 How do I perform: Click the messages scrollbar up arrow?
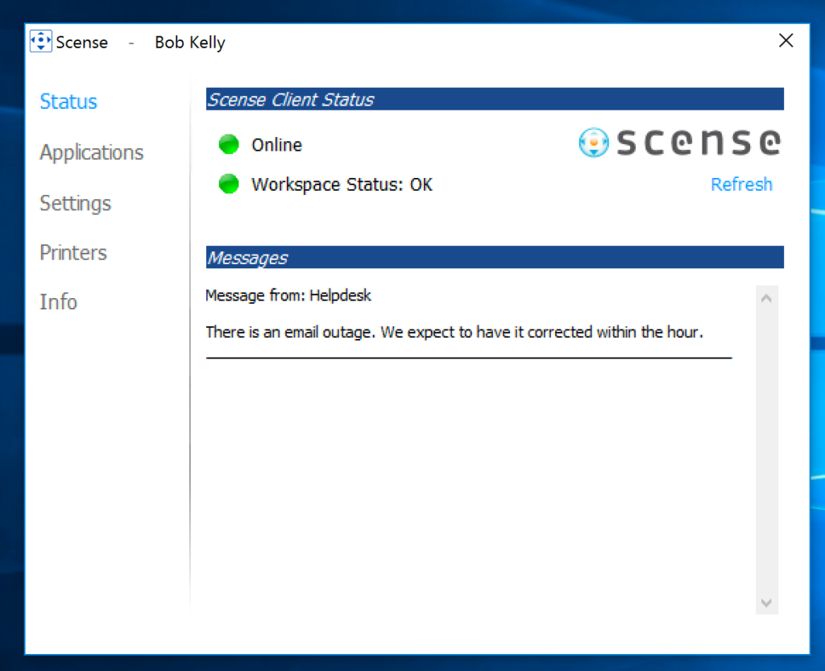click(x=767, y=299)
